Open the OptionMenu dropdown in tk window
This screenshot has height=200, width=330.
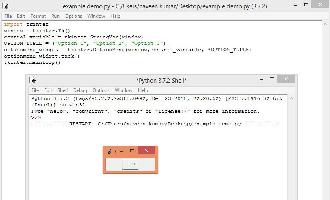pos(130,164)
